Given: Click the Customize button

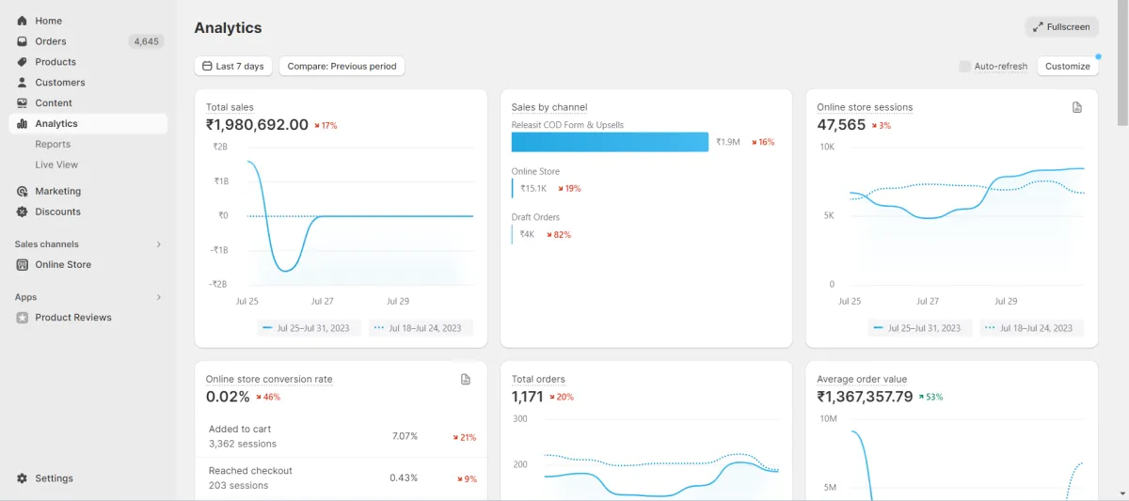Looking at the screenshot, I should [1068, 67].
